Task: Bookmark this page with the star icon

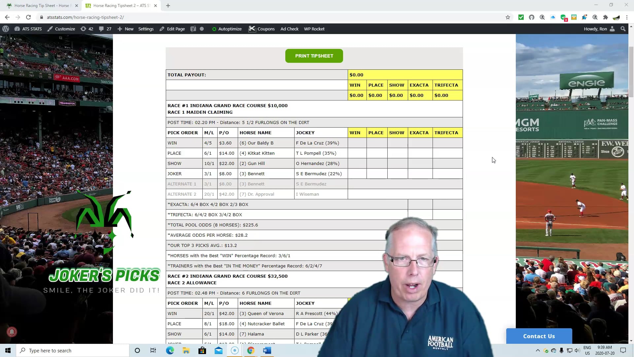Action: click(x=508, y=17)
